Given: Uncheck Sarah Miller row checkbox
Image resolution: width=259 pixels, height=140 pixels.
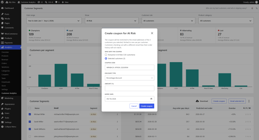Looking at the screenshot, I should [30, 122].
